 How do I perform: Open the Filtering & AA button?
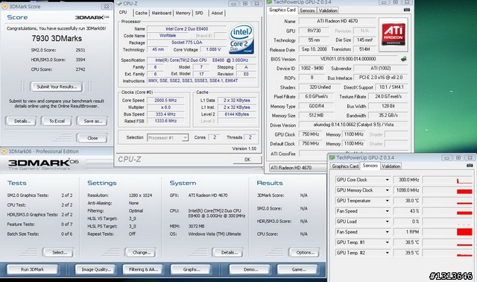coord(143,269)
